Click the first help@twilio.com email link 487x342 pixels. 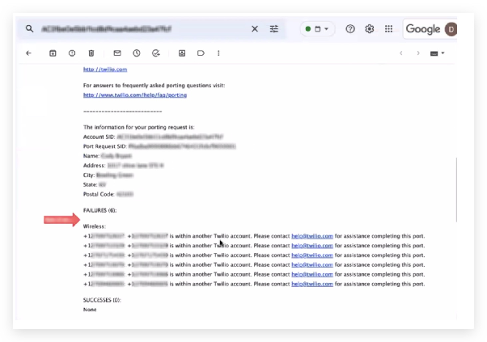click(x=312, y=236)
